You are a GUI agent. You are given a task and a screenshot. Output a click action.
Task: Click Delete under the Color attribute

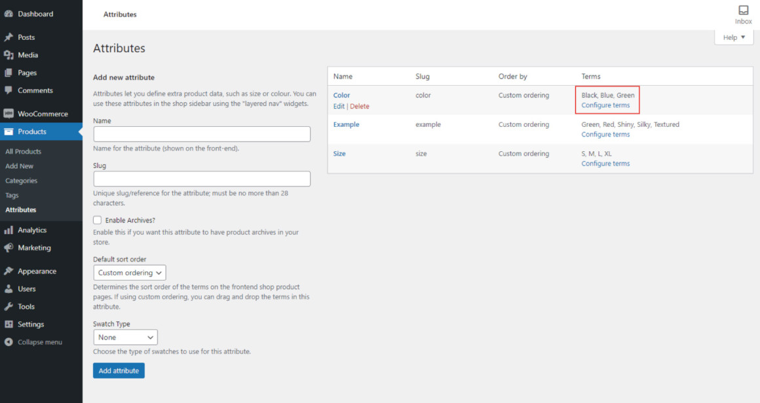pos(360,107)
